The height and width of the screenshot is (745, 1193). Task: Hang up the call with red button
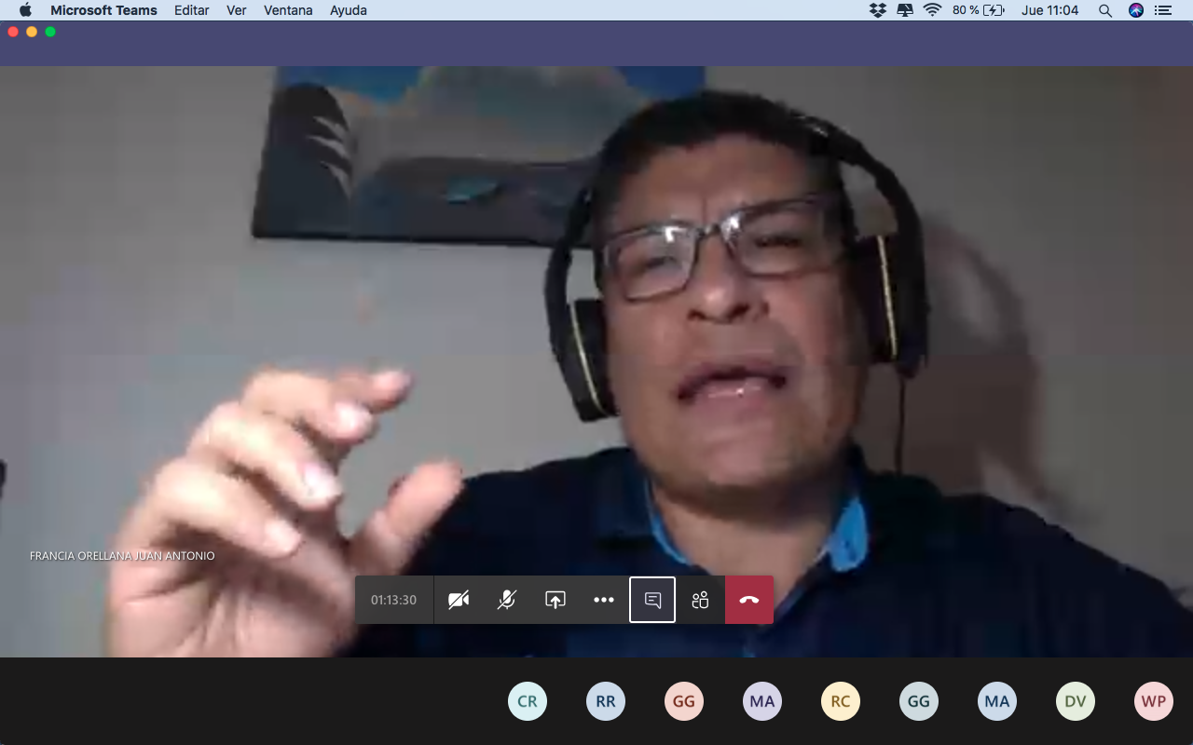coord(749,600)
